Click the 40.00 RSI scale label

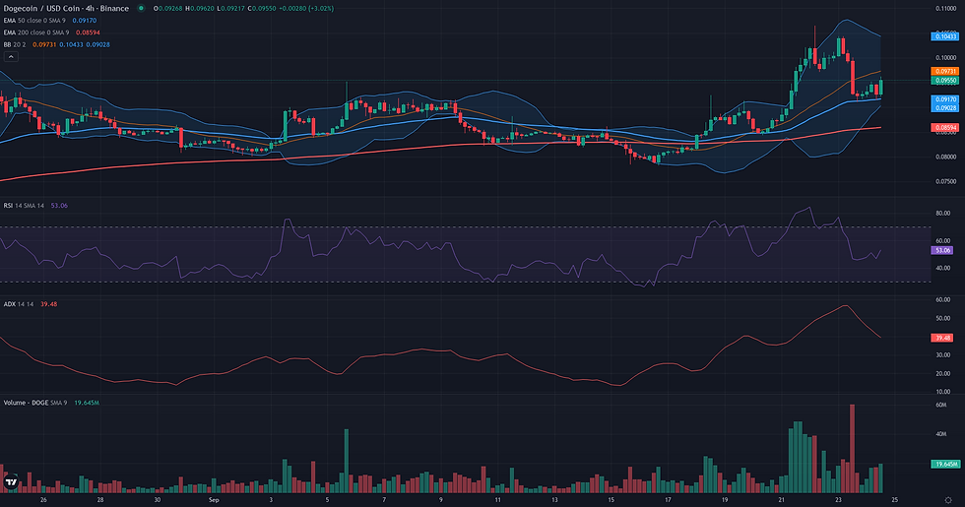pos(943,268)
